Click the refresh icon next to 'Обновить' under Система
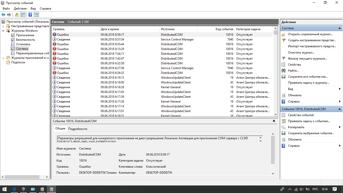 [283, 95]
